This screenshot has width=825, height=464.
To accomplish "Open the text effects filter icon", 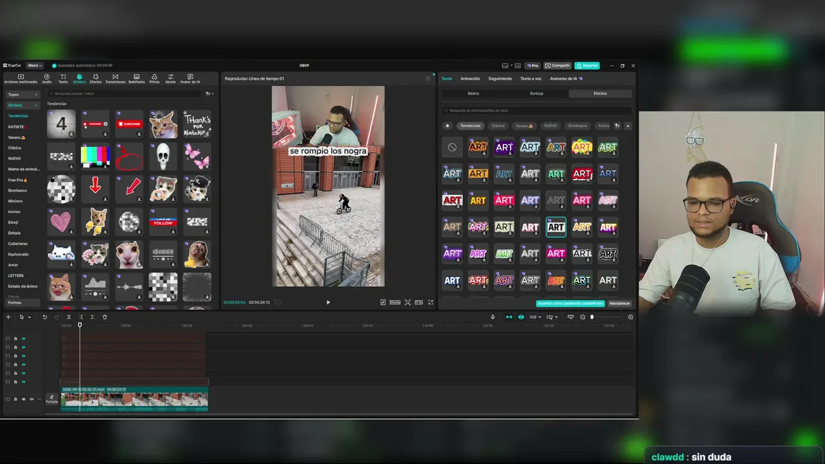I will 617,126.
